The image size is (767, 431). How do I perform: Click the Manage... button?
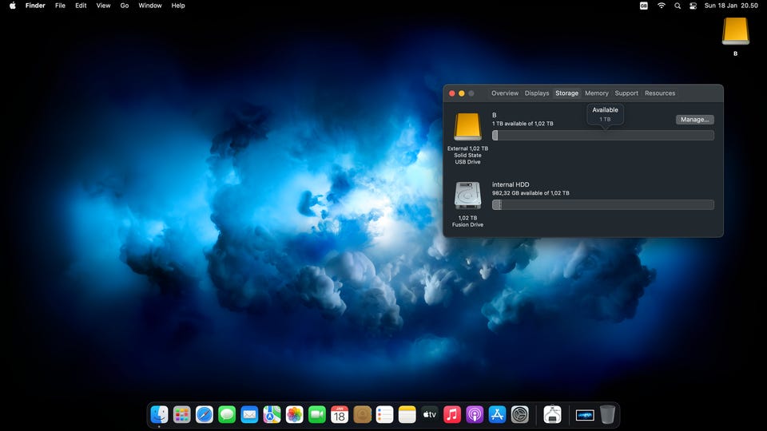[x=694, y=120]
